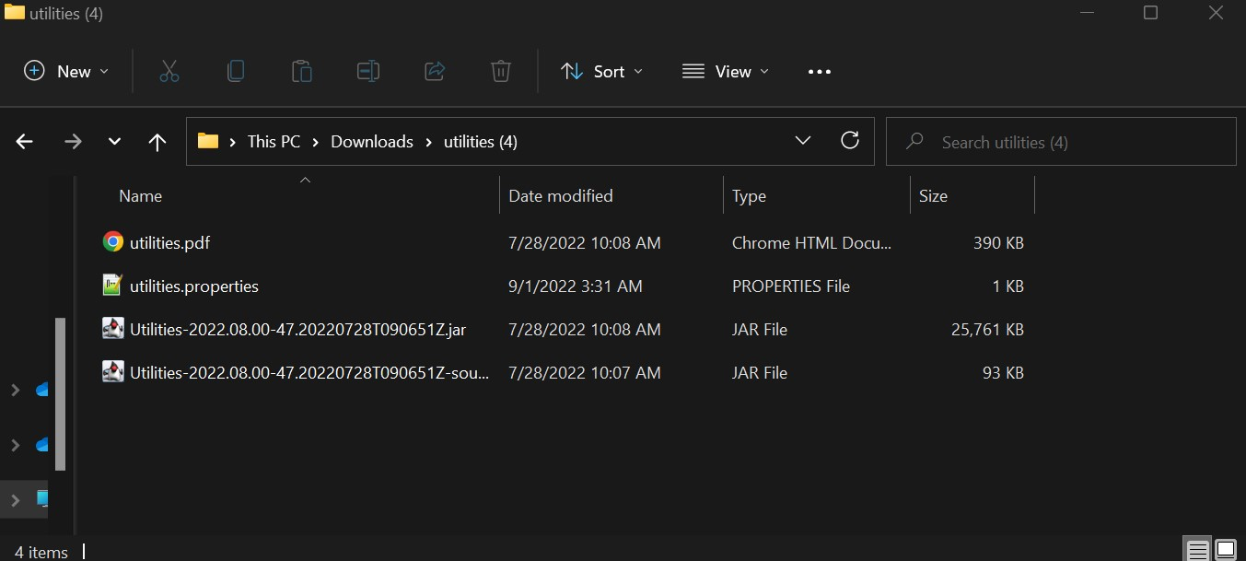Click the Delete trash can icon
The width and height of the screenshot is (1246, 561).
point(500,72)
